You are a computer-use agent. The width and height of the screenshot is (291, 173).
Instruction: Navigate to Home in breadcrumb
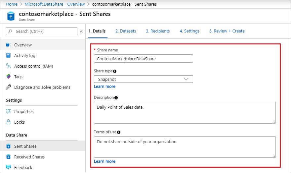point(12,4)
